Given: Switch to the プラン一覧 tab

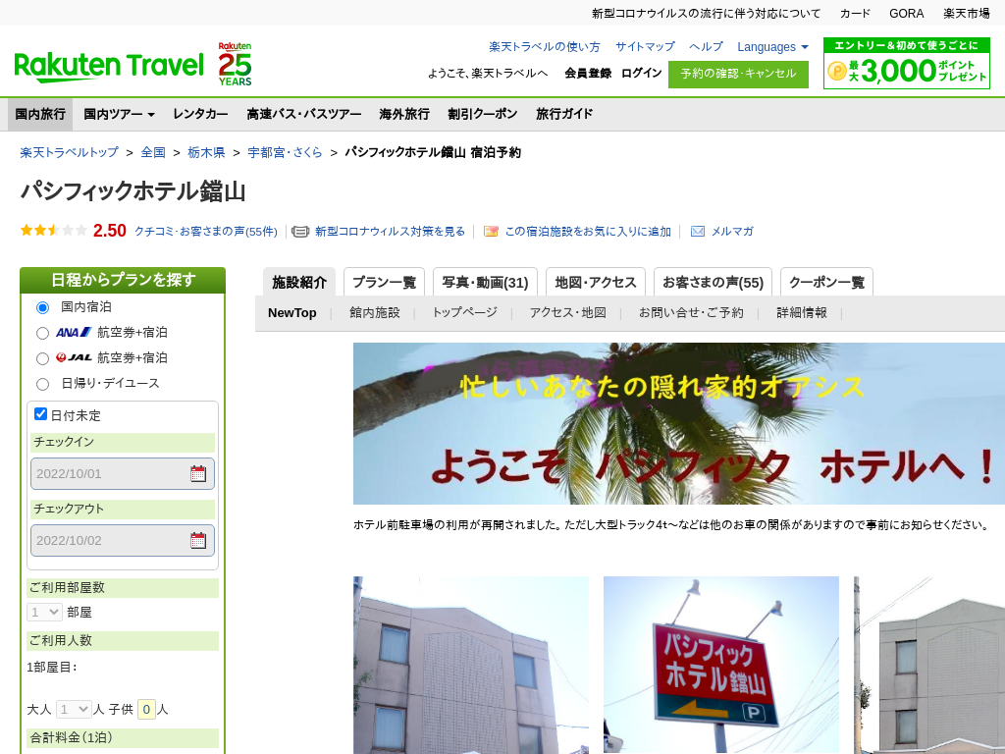Looking at the screenshot, I should click(384, 282).
